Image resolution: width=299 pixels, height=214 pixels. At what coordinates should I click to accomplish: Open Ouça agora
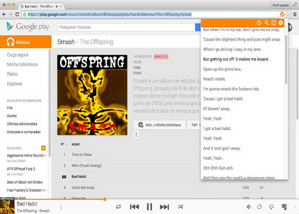18,55
